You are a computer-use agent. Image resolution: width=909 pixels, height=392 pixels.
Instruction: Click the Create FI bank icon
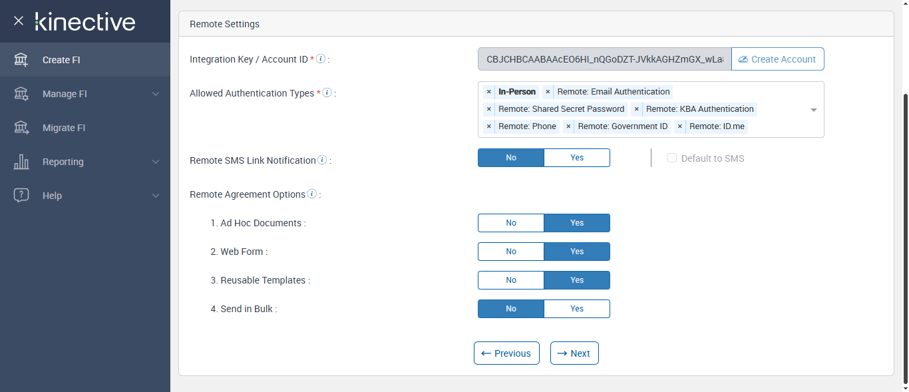[x=21, y=60]
